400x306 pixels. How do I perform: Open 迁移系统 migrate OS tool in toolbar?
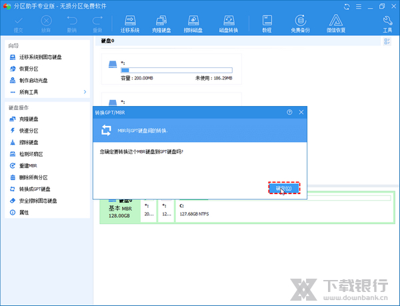(x=130, y=25)
